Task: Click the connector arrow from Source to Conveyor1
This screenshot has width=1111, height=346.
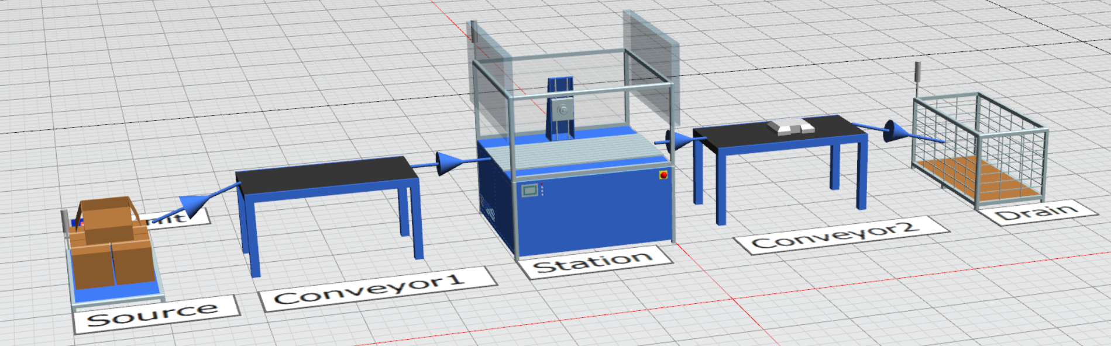Action: pos(193,205)
